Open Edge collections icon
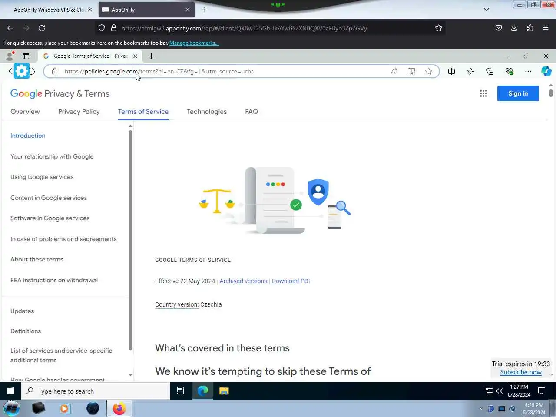Viewport: 556px width, 417px height. click(490, 71)
